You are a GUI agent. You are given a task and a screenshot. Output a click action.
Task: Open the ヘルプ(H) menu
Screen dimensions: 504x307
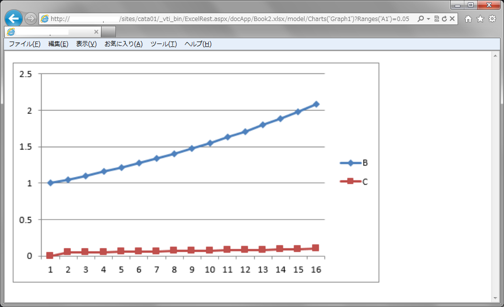(198, 44)
